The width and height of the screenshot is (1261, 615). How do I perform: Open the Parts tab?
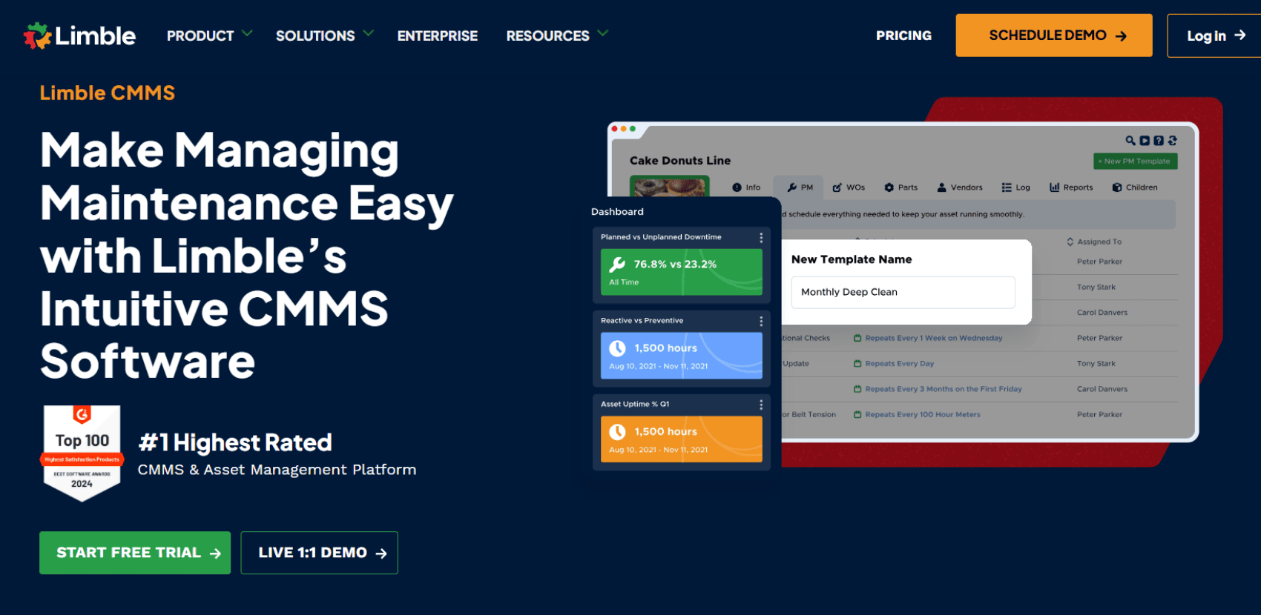(901, 187)
